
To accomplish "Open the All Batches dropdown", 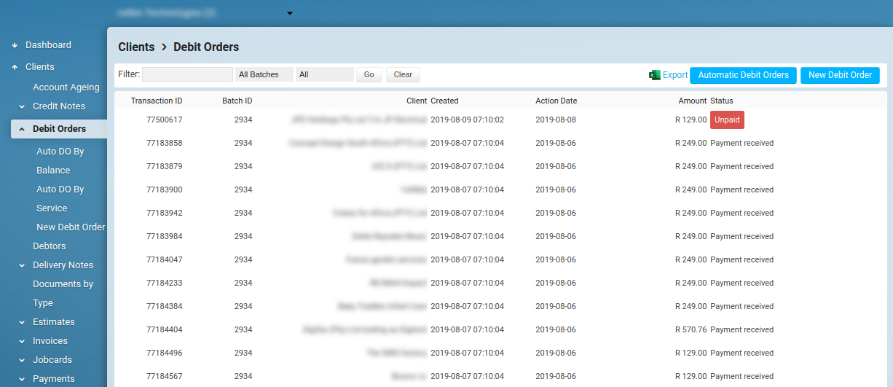I will [x=264, y=74].
